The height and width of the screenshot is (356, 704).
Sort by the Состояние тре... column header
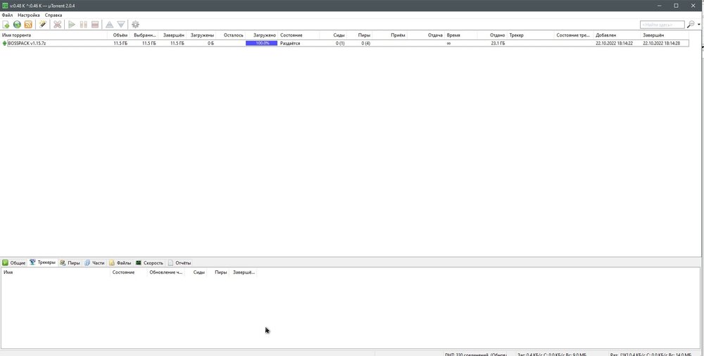[574, 35]
